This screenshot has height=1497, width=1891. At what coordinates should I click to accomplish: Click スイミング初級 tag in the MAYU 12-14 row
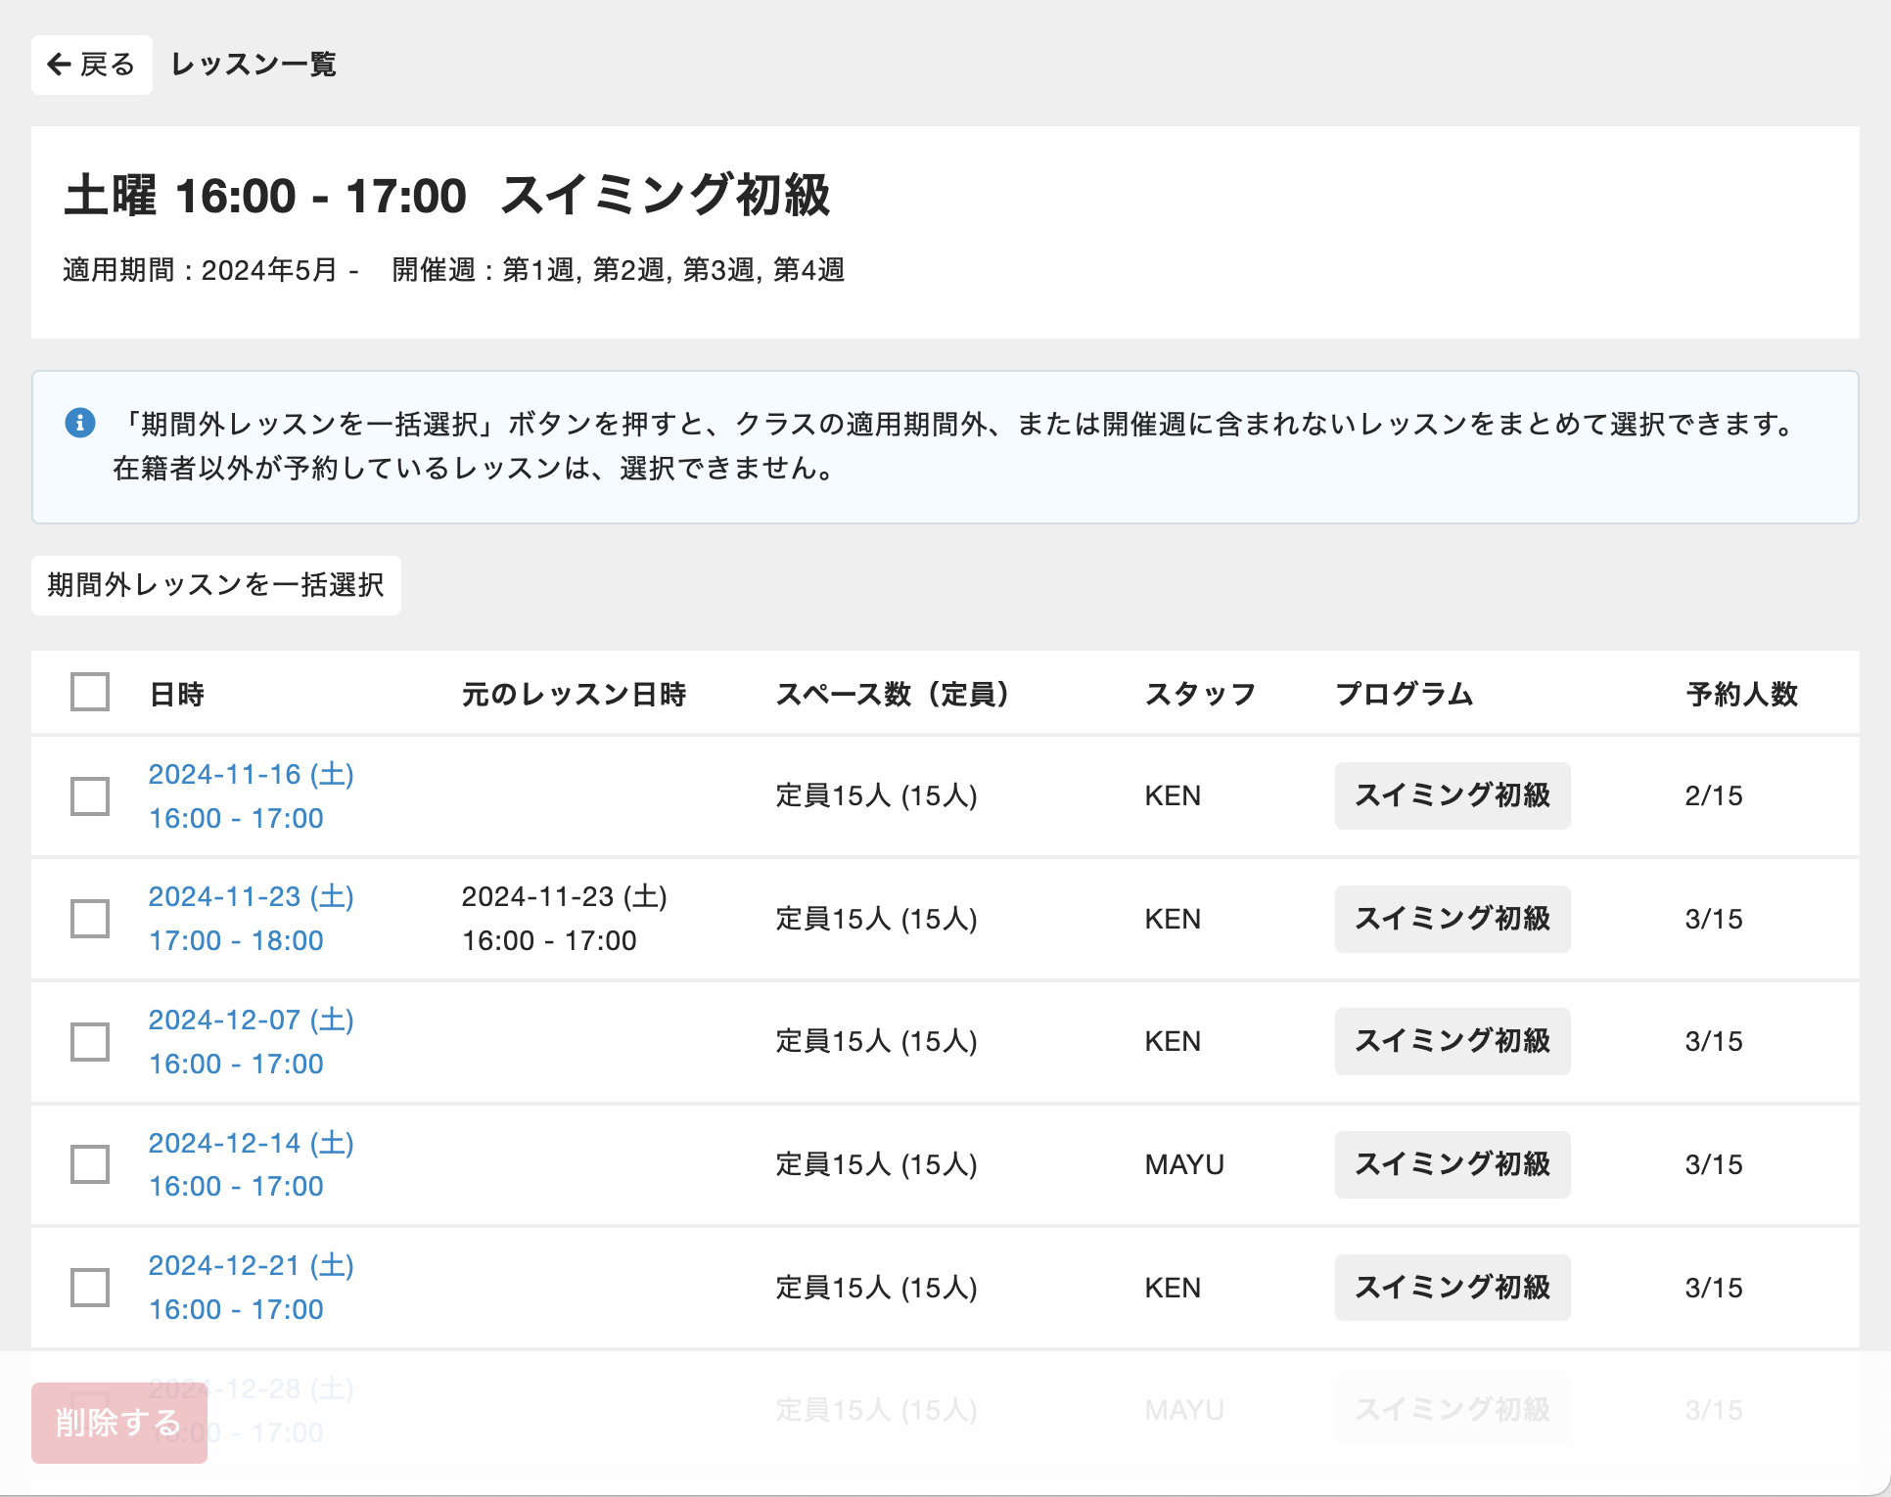1452,1164
